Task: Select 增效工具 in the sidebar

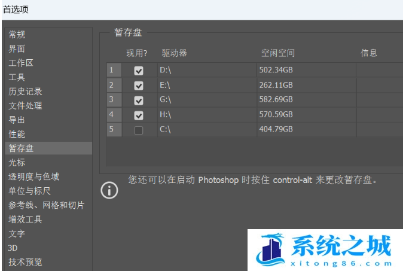Action: click(x=25, y=220)
